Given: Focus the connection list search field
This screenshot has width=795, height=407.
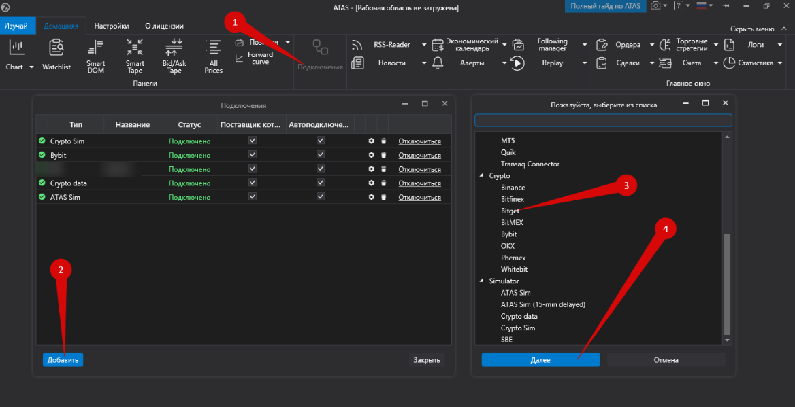Looking at the screenshot, I should pos(603,120).
